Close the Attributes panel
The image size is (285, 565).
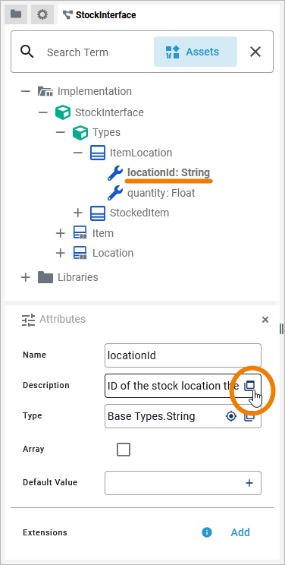265,319
